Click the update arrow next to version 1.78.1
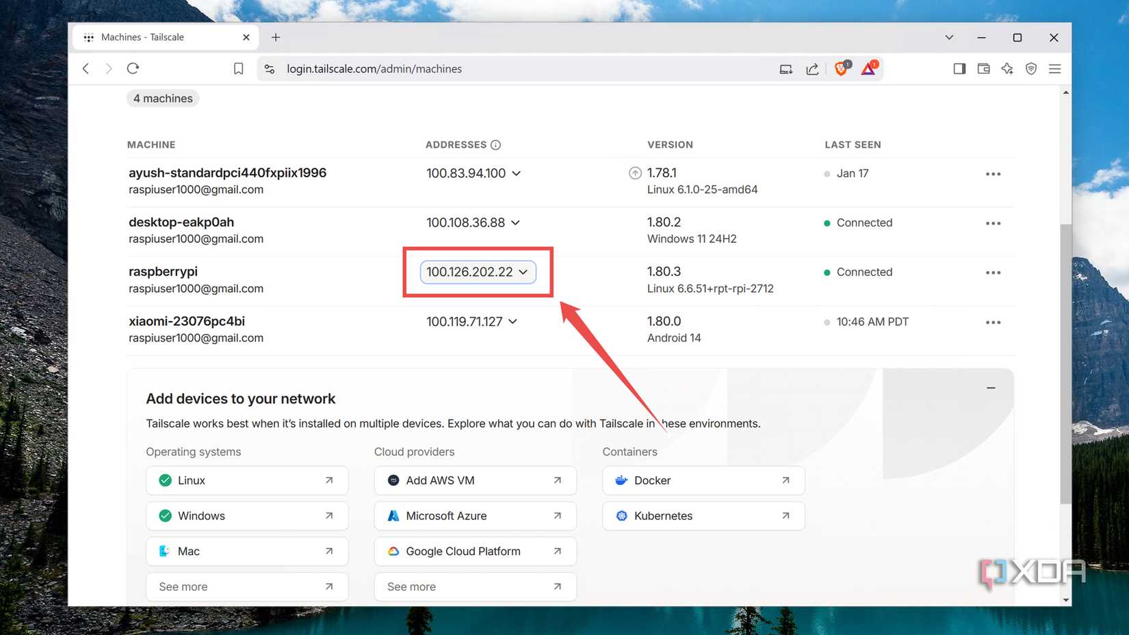1129x635 pixels. click(x=635, y=173)
